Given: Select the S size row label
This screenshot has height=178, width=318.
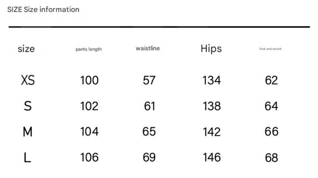Looking at the screenshot, I should point(28,106).
